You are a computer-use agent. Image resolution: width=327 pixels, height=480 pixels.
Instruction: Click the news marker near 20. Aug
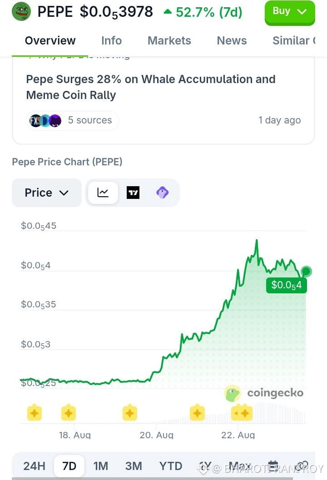[130, 413]
